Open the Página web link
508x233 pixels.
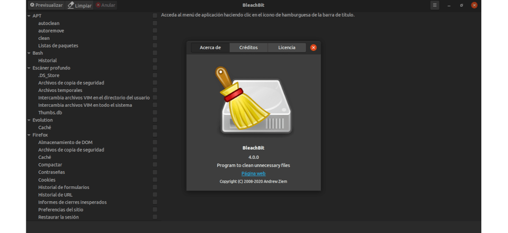253,173
